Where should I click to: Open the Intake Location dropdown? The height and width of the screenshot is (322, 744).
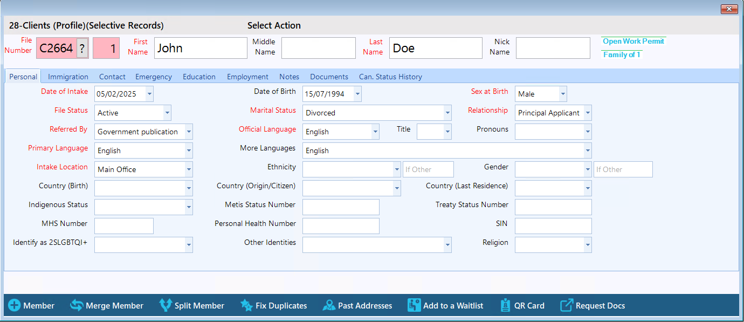pyautogui.click(x=189, y=169)
